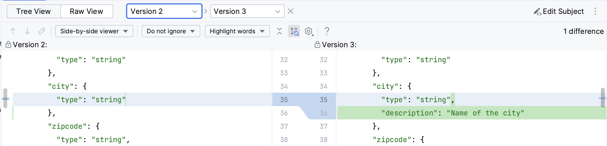The image size is (607, 146).
Task: Open the Side-by-side viewer dropdown
Action: (x=94, y=31)
